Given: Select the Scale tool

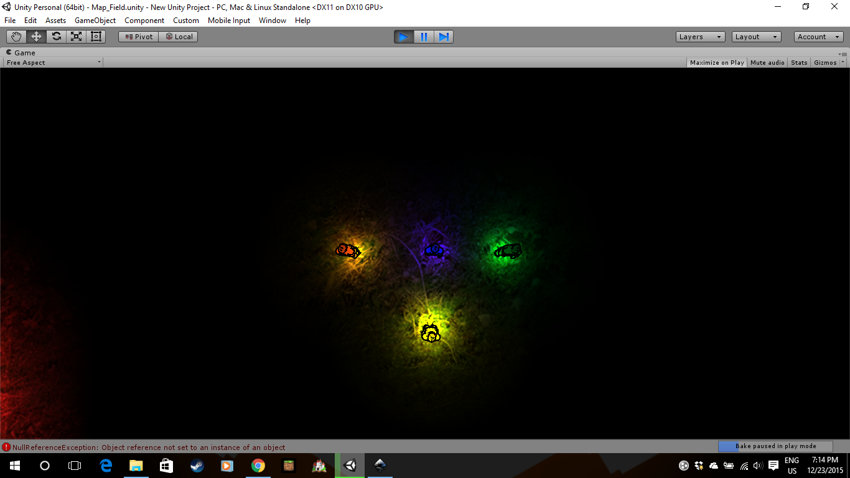Looking at the screenshot, I should click(76, 37).
